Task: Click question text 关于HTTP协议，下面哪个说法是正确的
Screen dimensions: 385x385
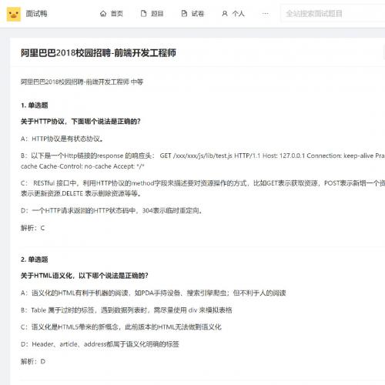Action: click(81, 122)
